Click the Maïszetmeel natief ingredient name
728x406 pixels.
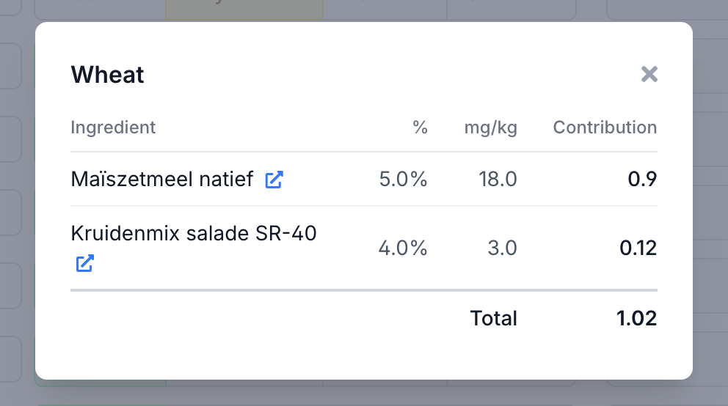point(162,179)
